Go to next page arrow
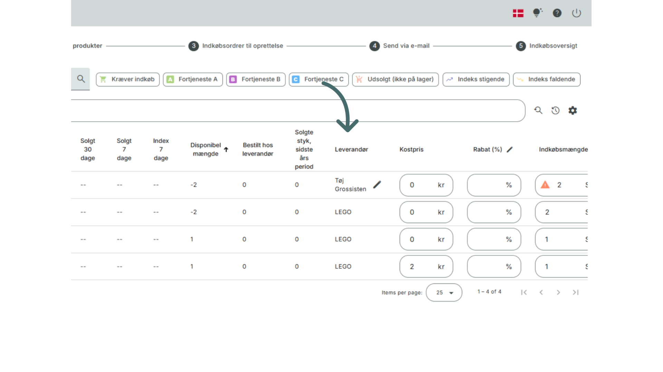 pyautogui.click(x=558, y=292)
